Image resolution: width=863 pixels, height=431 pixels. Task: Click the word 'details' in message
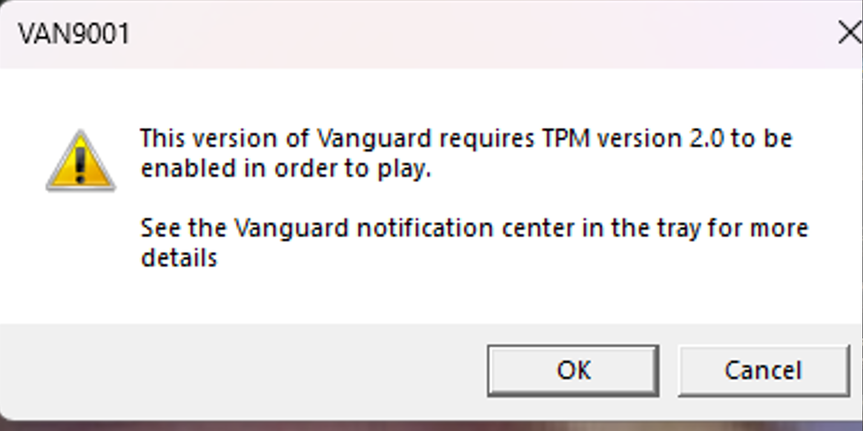[179, 258]
